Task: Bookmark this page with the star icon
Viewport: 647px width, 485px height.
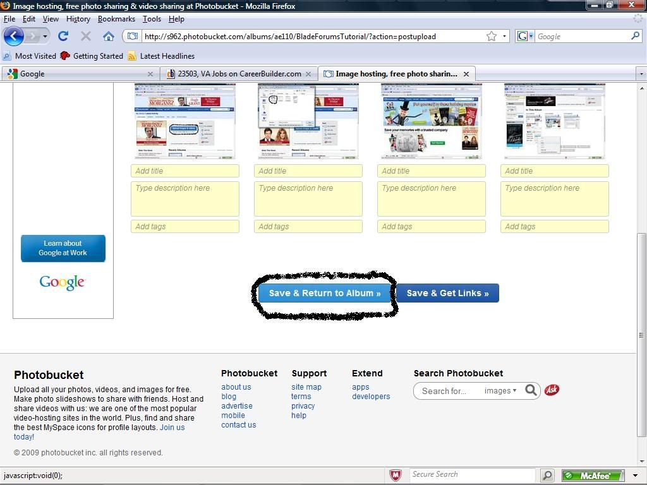Action: (492, 36)
